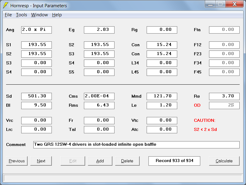The width and height of the screenshot is (246, 185).
Task: Open the Help menu
Action: (57, 15)
